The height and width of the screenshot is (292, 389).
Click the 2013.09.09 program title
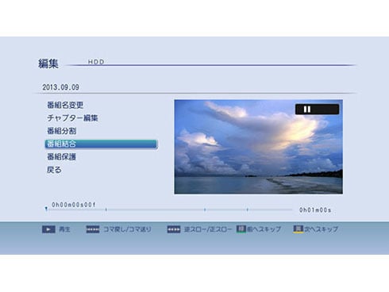point(60,87)
